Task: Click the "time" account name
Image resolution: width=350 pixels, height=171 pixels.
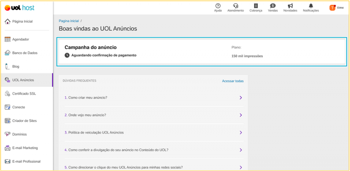Action: point(340,8)
